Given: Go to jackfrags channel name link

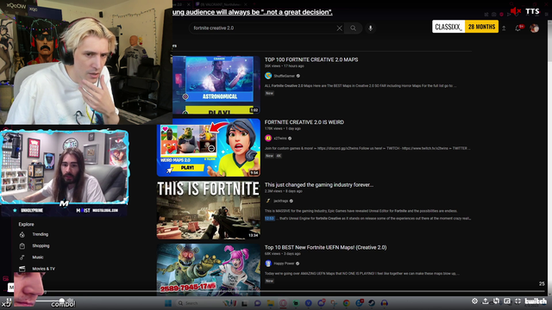Looking at the screenshot, I should [281, 201].
